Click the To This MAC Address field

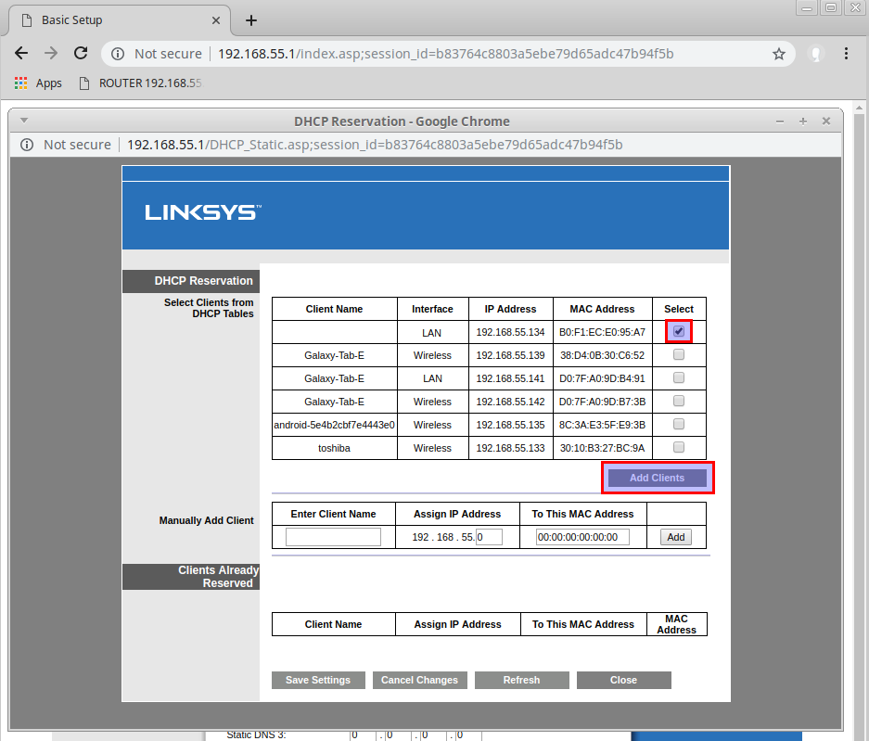click(582, 537)
